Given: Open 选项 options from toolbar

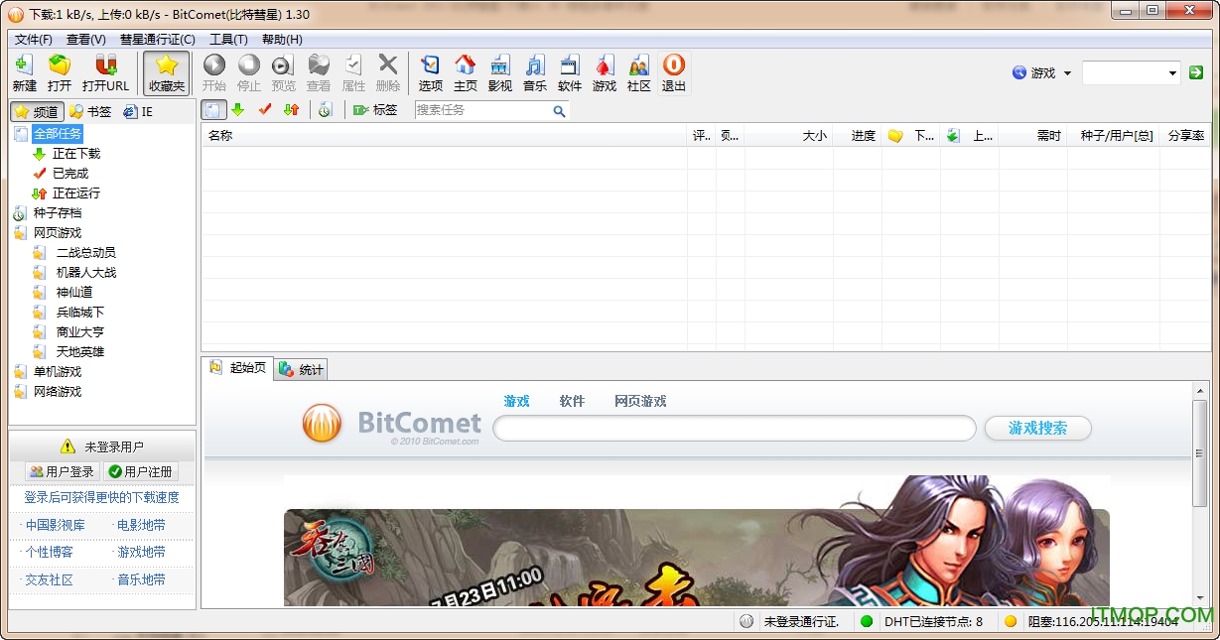Looking at the screenshot, I should click(431, 73).
